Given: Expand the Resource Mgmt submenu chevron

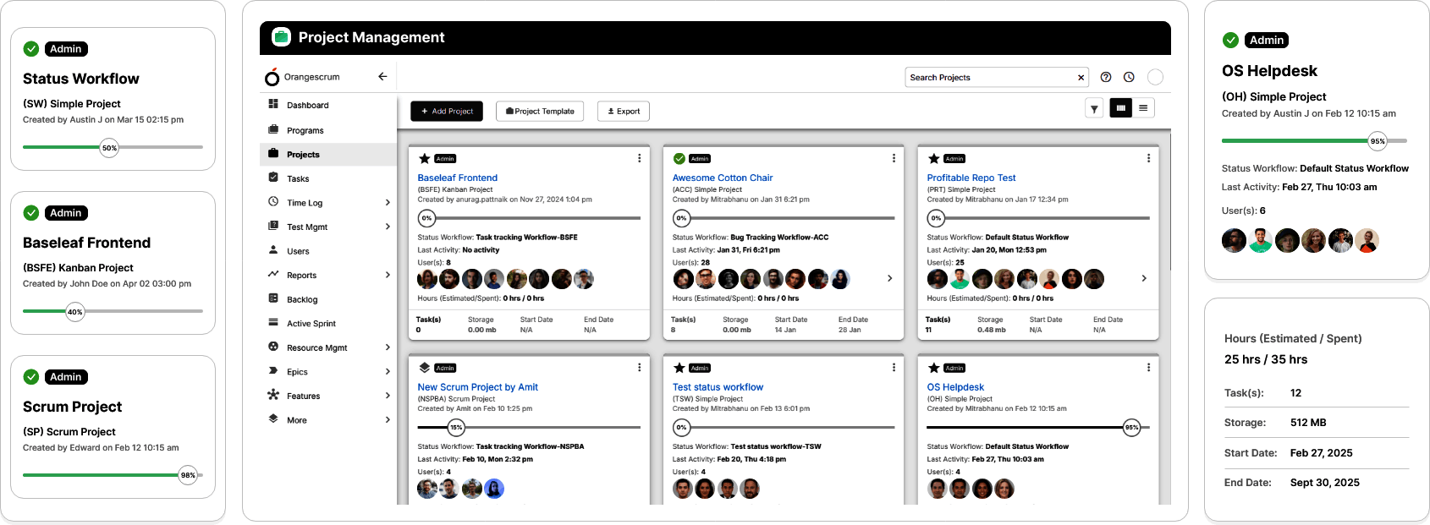Looking at the screenshot, I should (388, 347).
